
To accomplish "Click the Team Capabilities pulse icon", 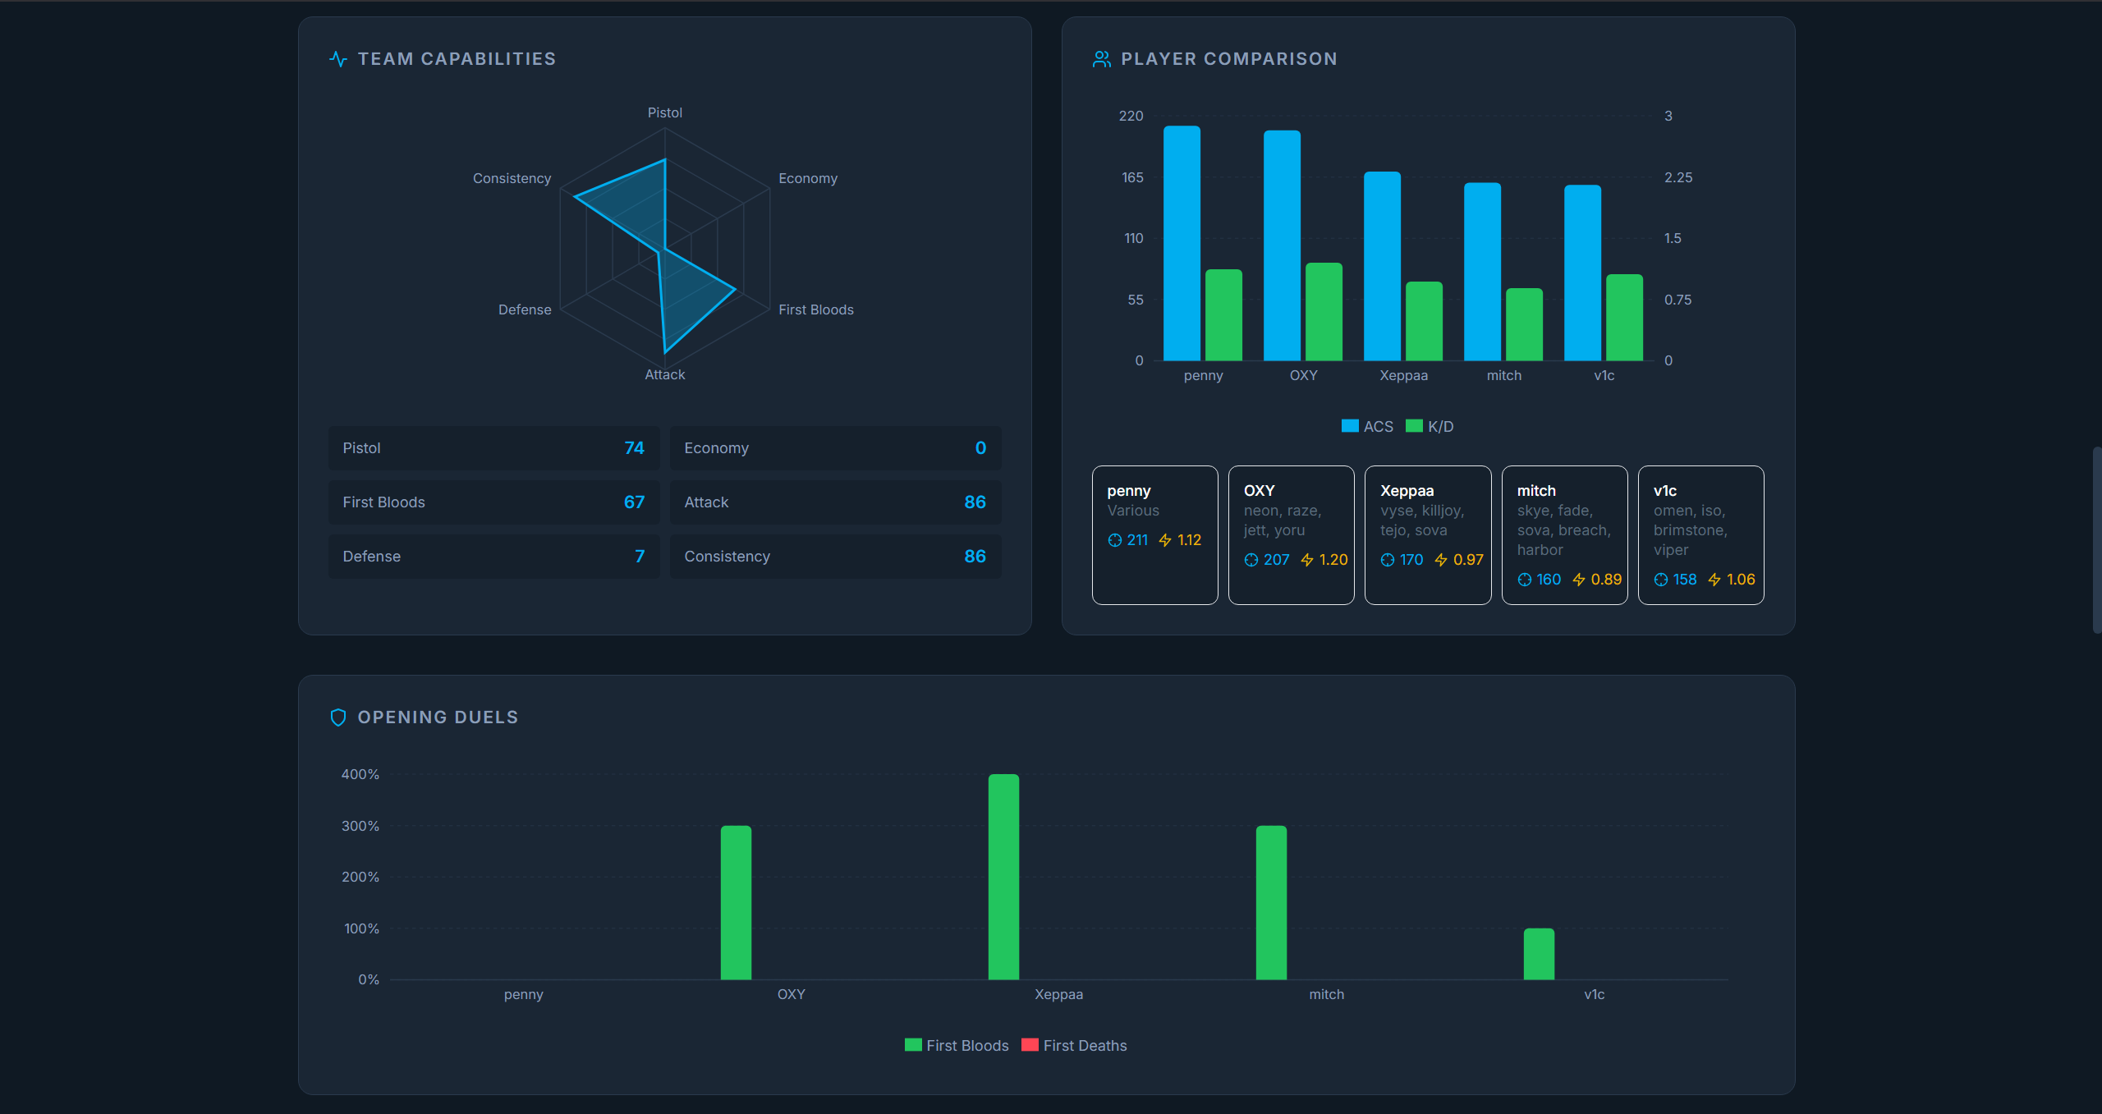I will pos(337,59).
